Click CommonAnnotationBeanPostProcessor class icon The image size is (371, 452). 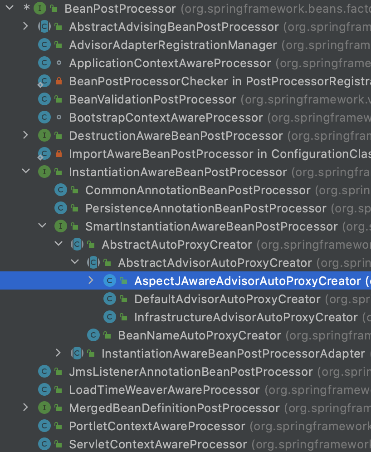[61, 190]
